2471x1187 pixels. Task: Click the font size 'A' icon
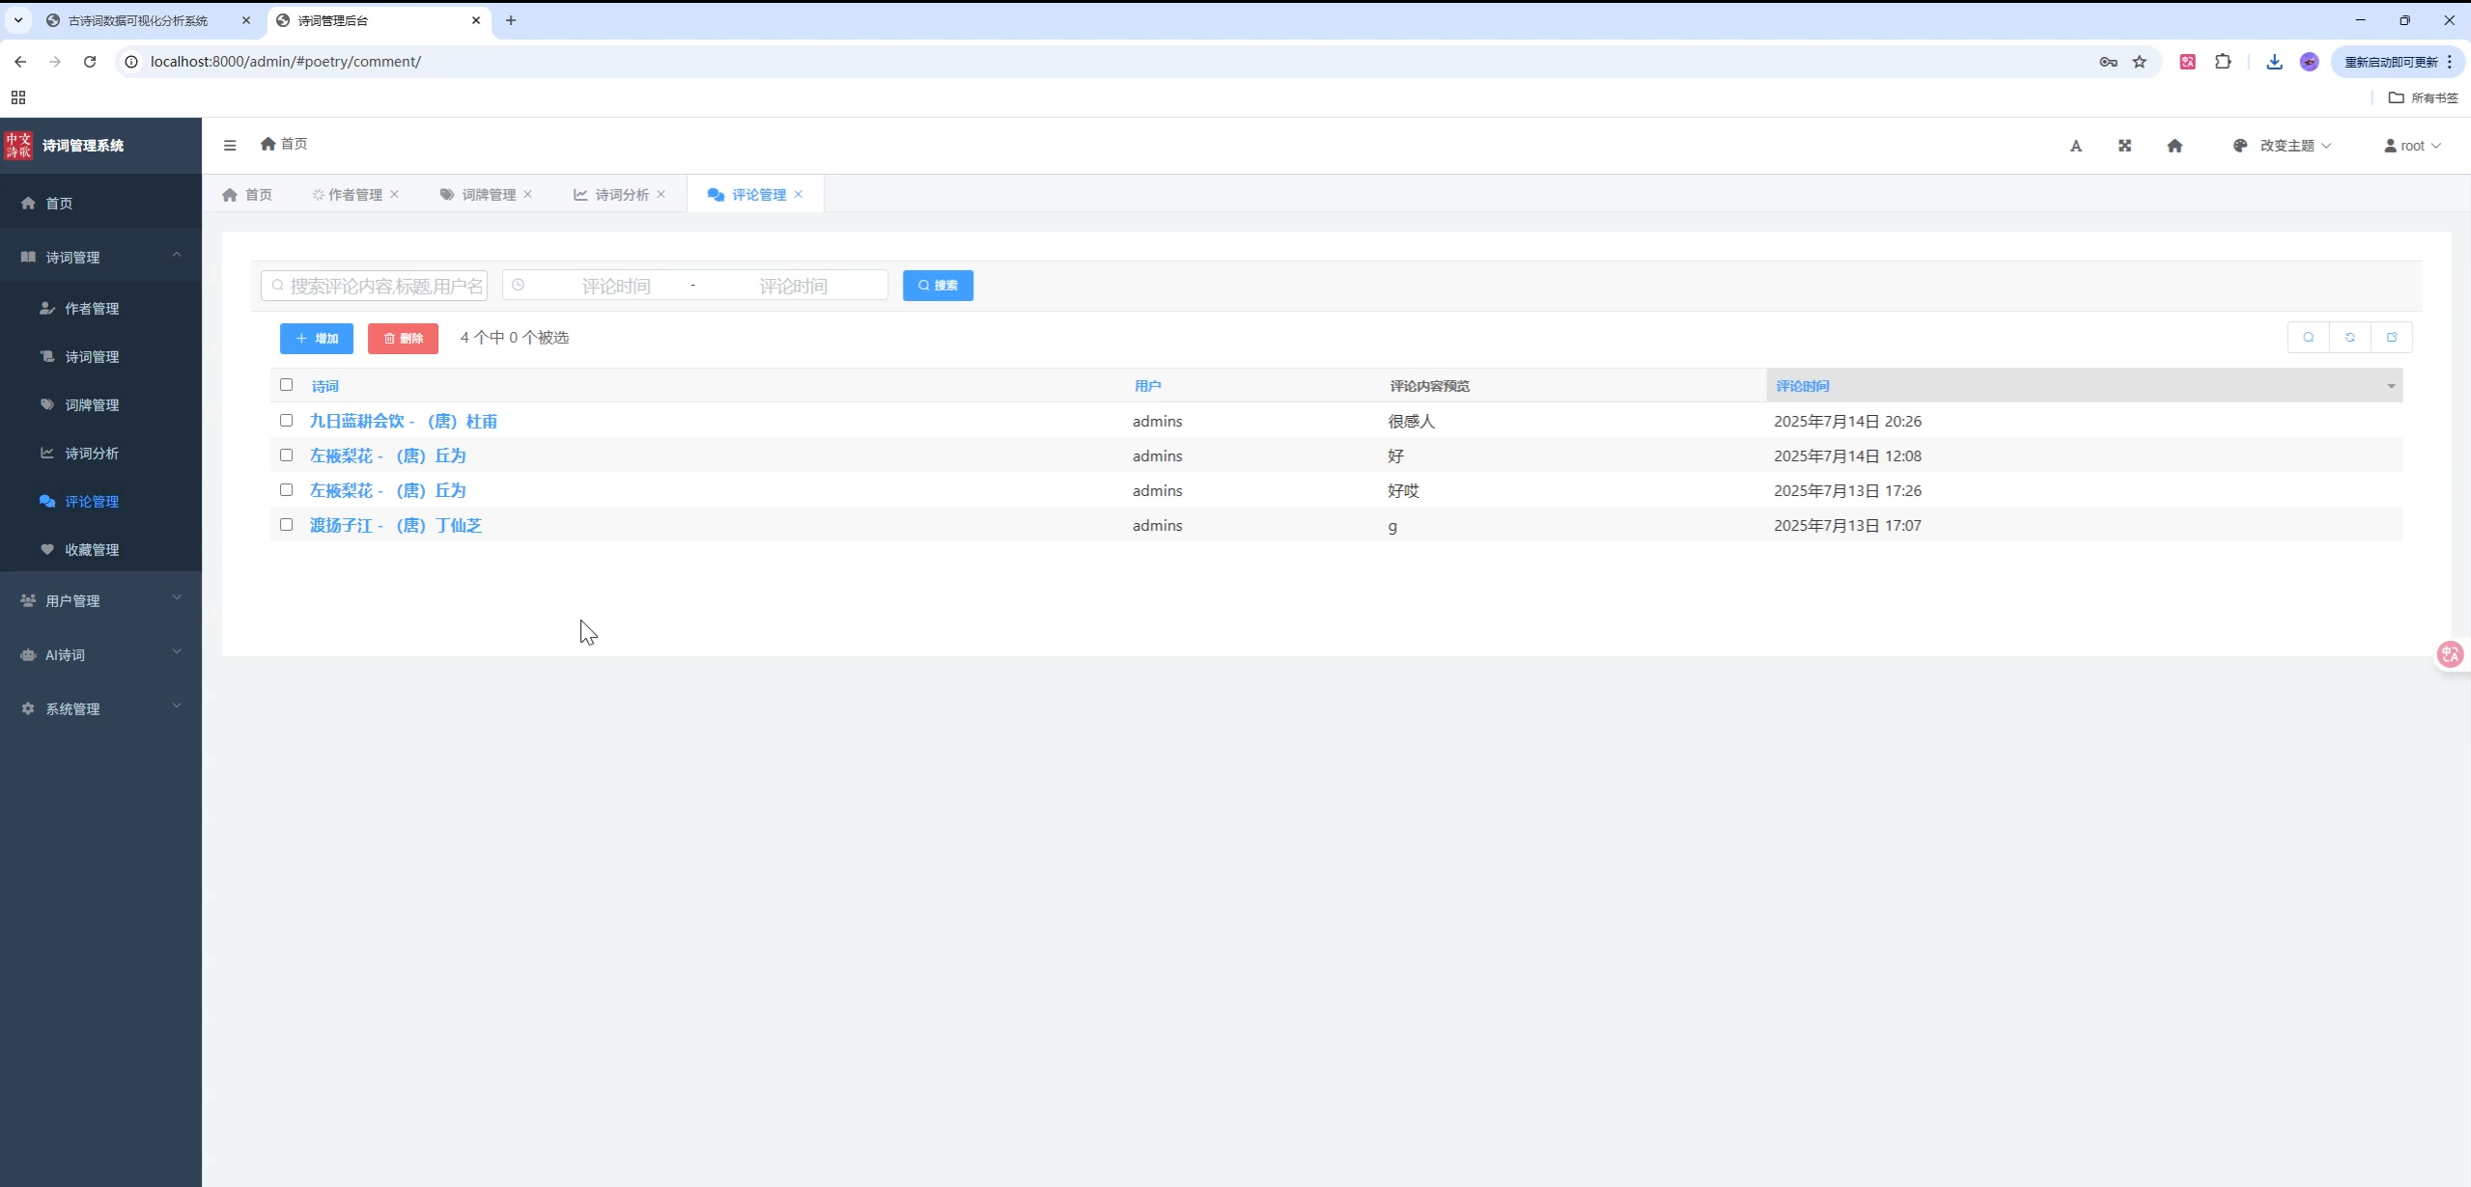[2076, 146]
